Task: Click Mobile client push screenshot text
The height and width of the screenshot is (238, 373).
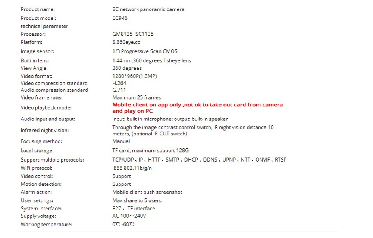Action: [x=147, y=192]
